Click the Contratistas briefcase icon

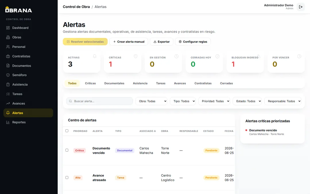coord(8,56)
